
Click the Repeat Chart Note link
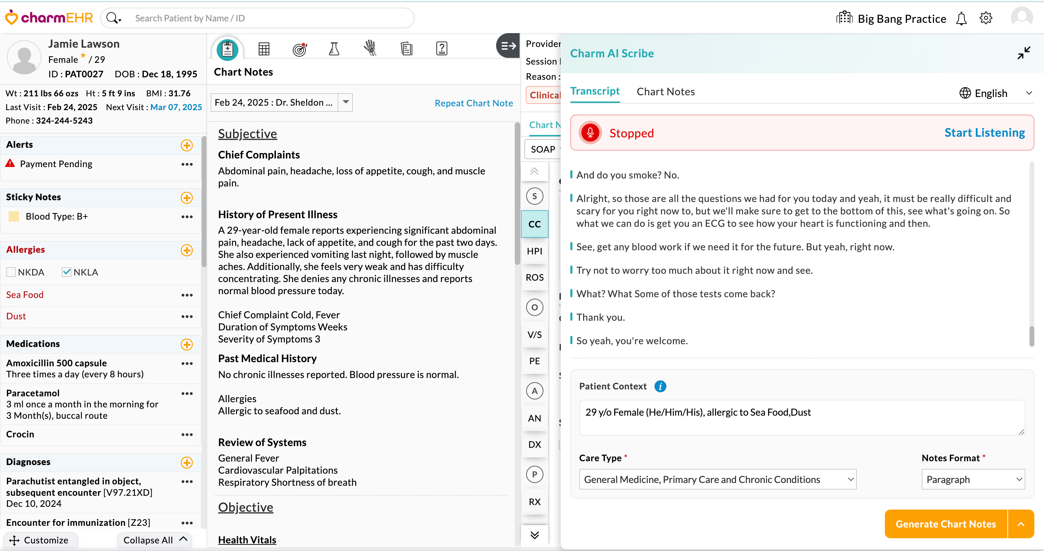tap(473, 103)
